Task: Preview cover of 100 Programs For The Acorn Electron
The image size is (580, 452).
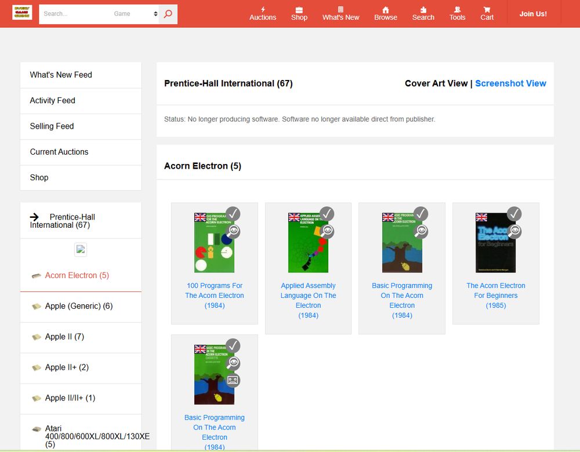Action: pos(233,231)
